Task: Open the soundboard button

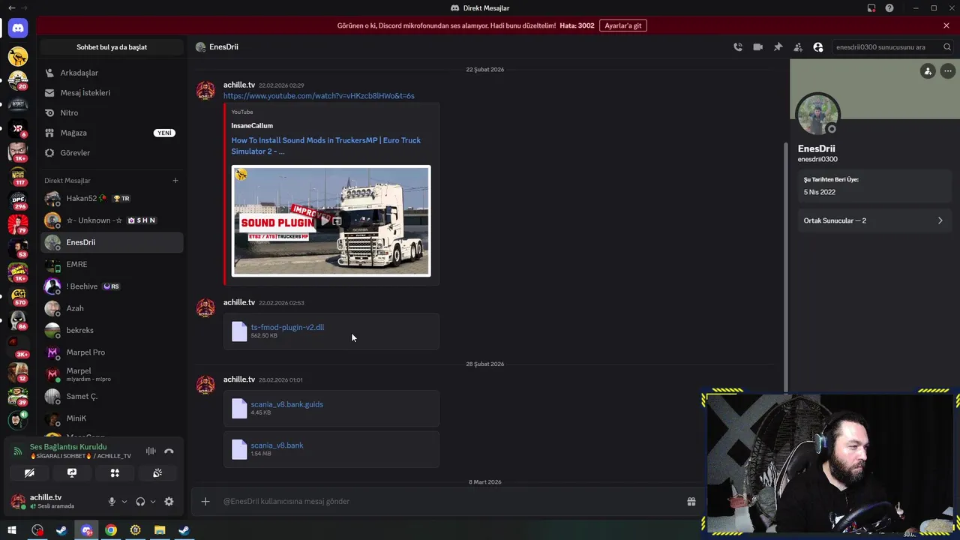Action: [157, 473]
